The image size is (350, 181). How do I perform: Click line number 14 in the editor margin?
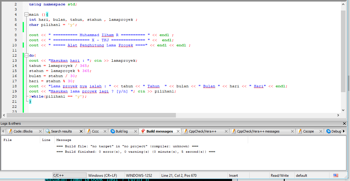tap(14, 65)
